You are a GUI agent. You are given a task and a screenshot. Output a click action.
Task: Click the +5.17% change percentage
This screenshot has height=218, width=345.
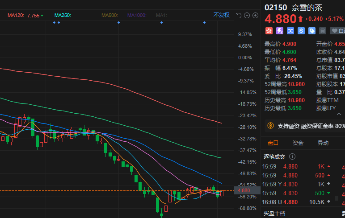[334, 19]
